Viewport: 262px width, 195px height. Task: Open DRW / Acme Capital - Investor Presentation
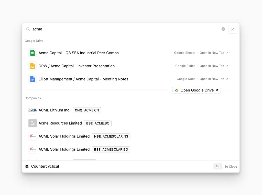click(77, 66)
